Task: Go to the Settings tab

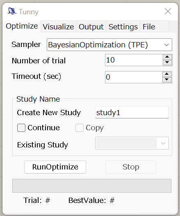Action: coord(123,27)
